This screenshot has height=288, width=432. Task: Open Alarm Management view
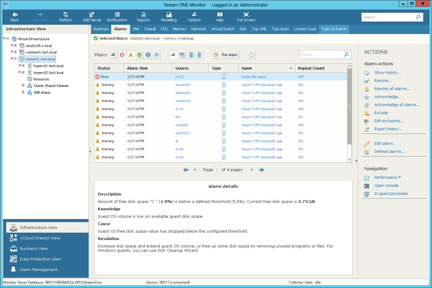coord(46,269)
